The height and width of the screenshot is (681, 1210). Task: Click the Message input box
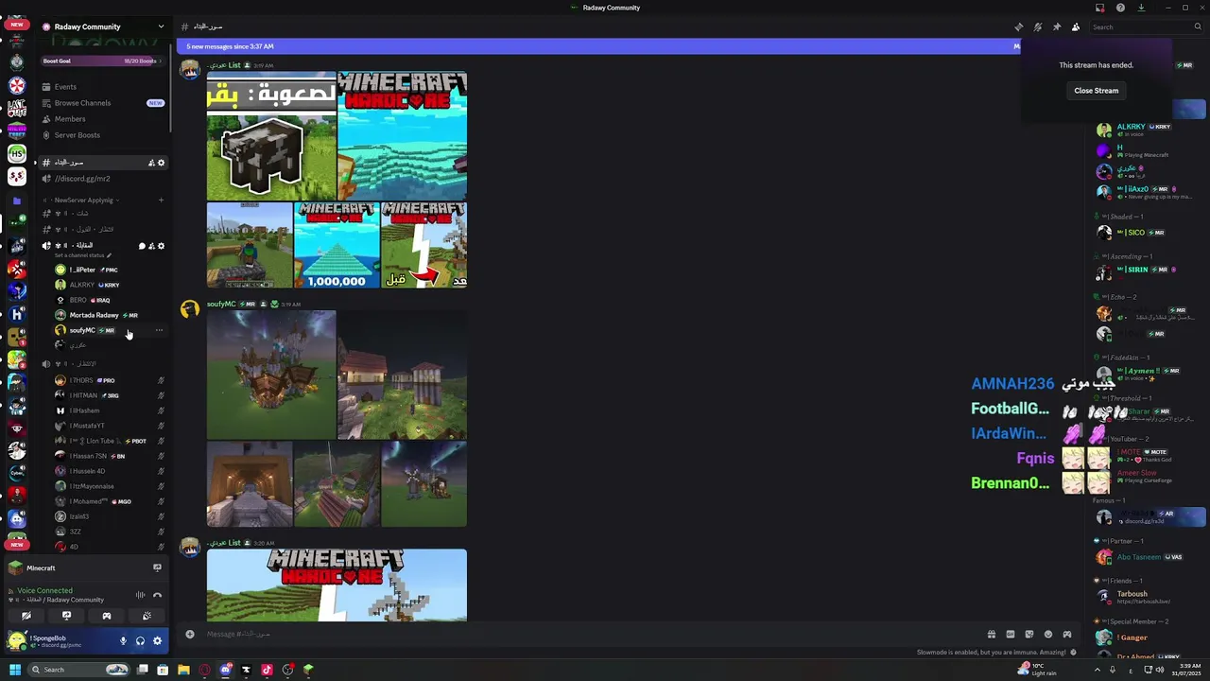586,635
